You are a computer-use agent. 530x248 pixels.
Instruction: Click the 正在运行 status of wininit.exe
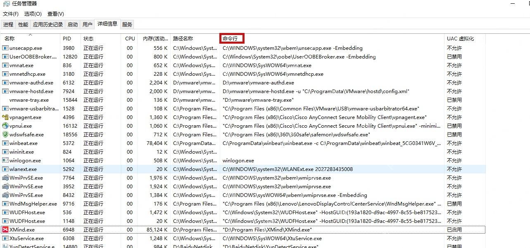click(x=93, y=152)
